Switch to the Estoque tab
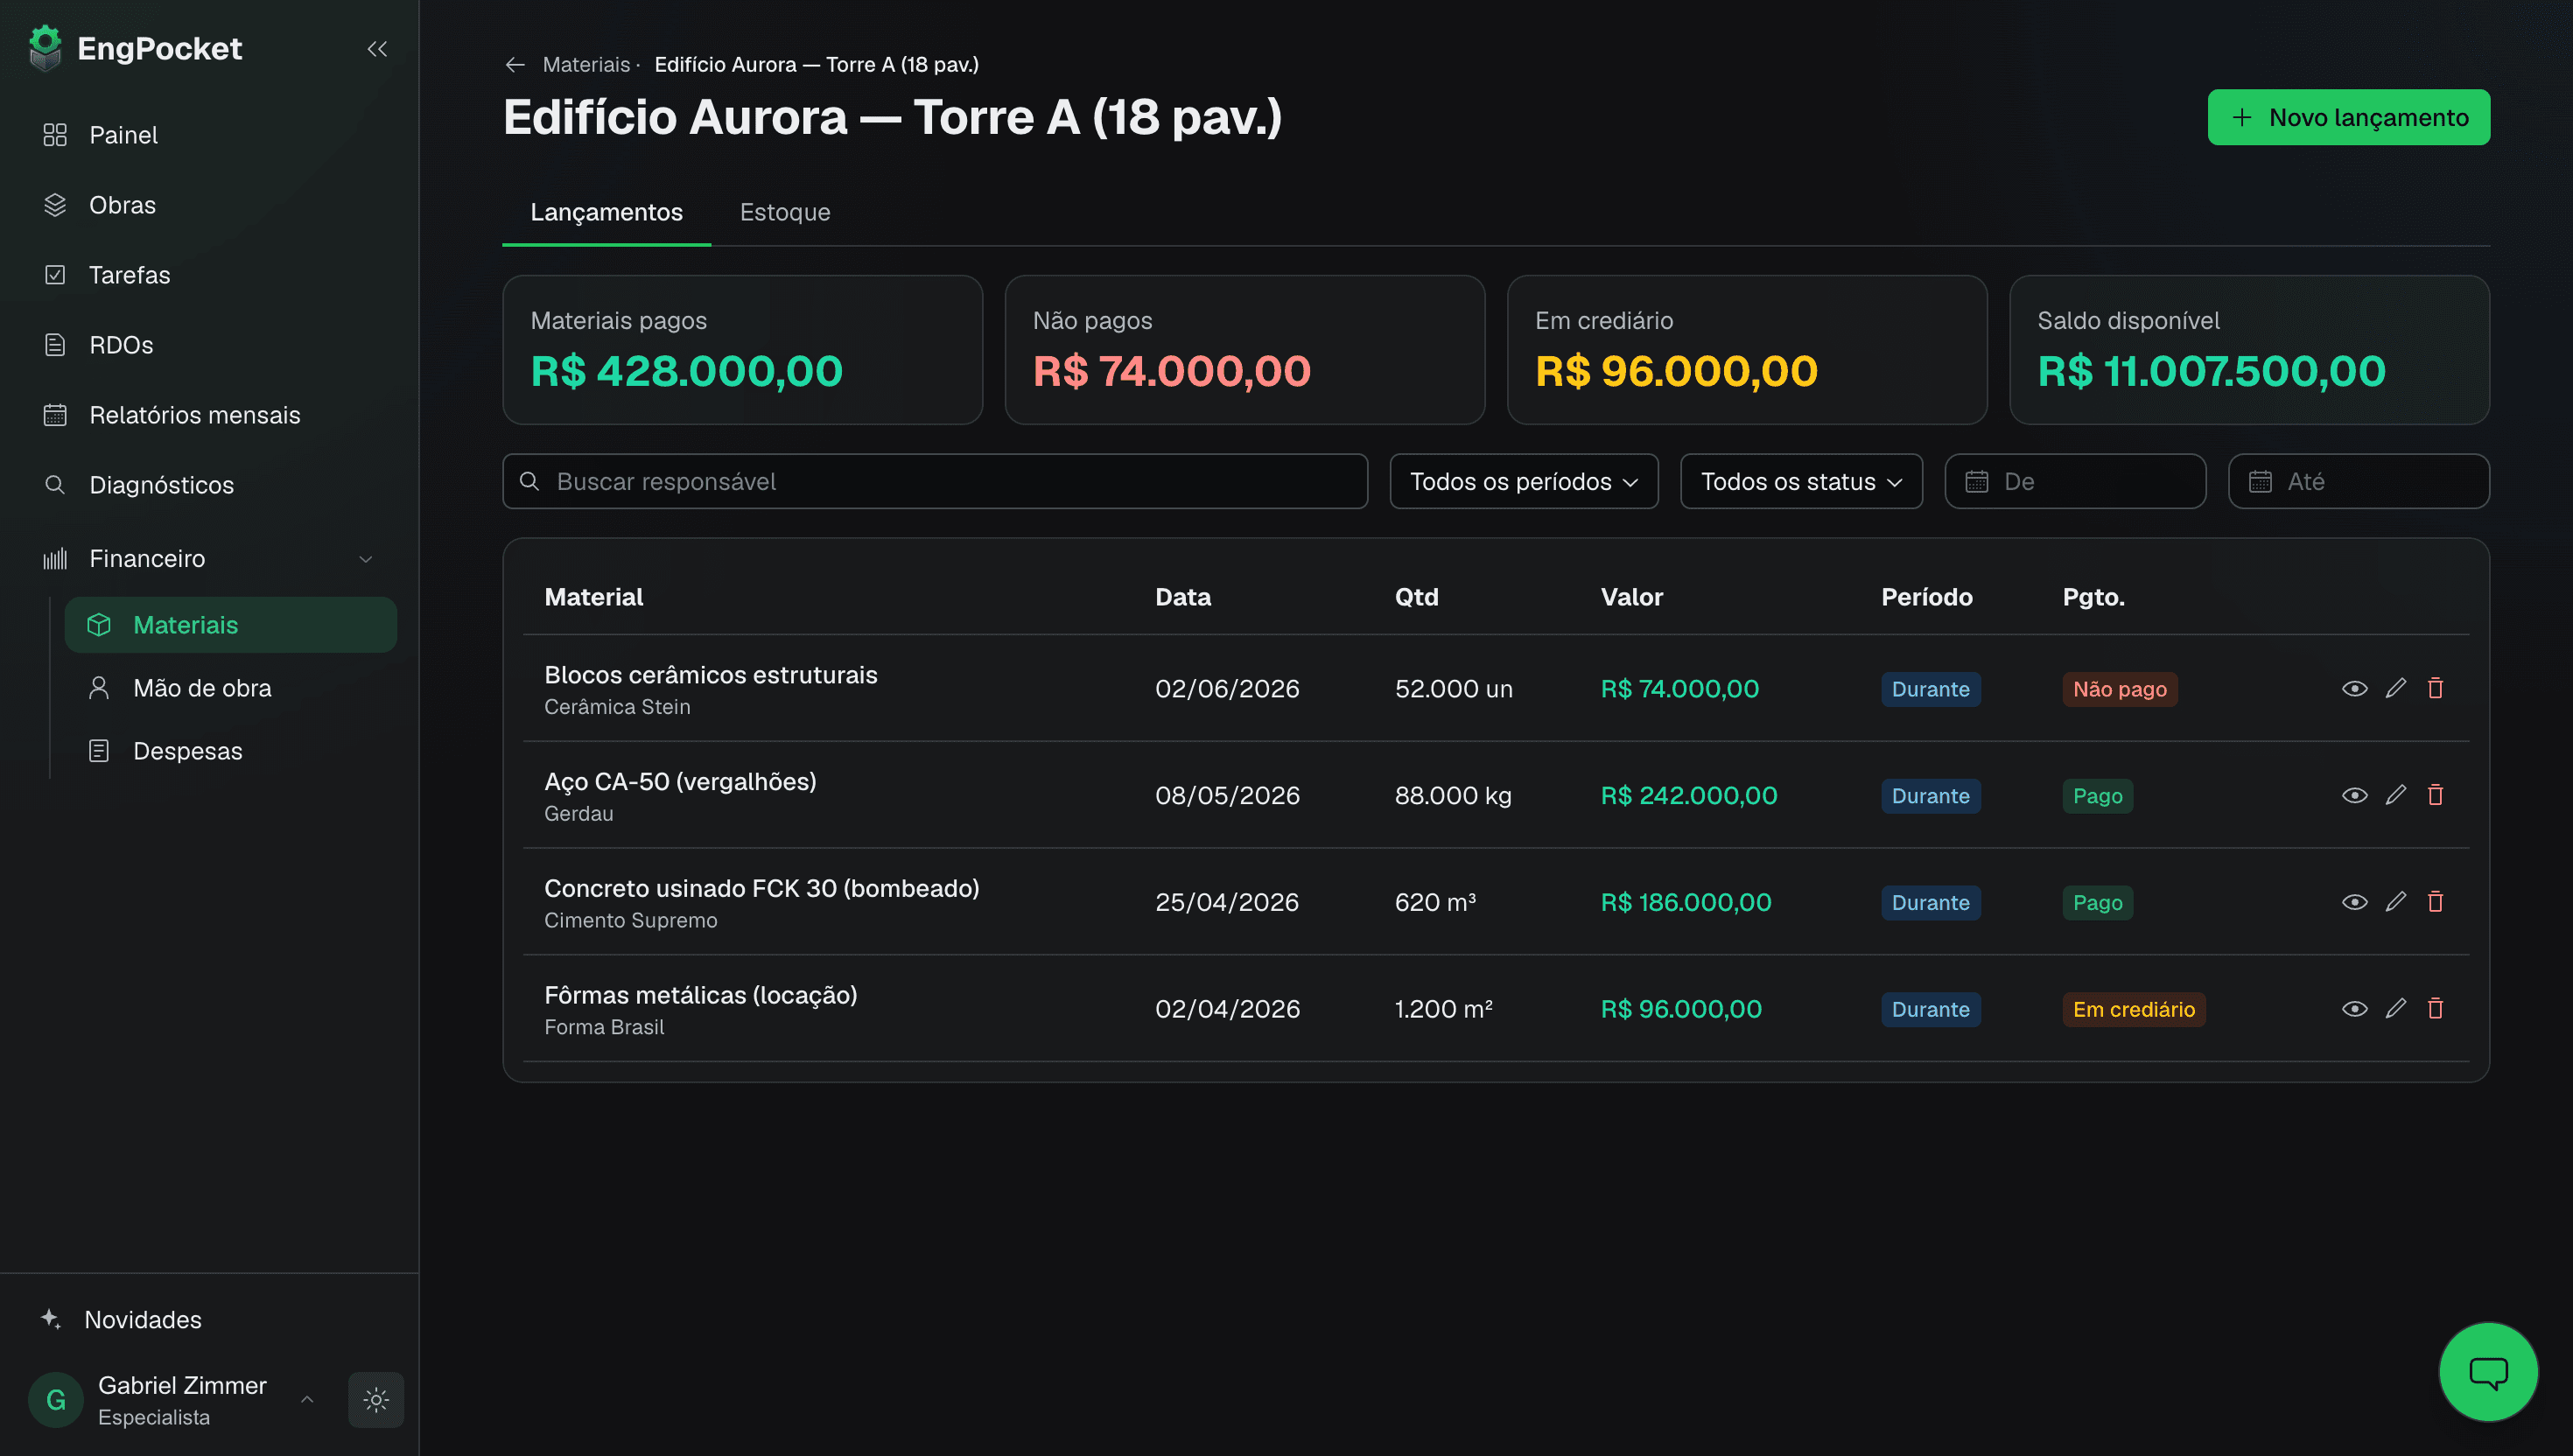2573x1456 pixels. pos(785,212)
